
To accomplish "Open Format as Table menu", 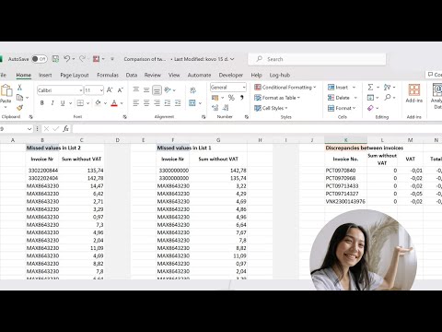I will 277,98.
